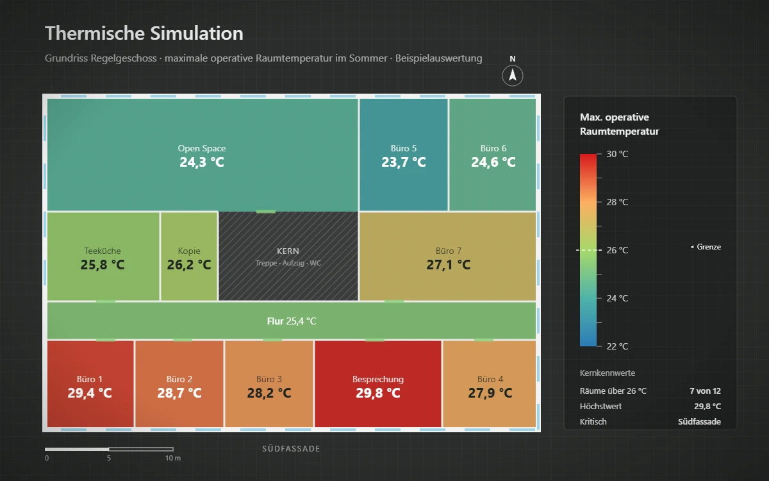Click the 30 °C legend label
This screenshot has width=769, height=481.
coord(617,154)
